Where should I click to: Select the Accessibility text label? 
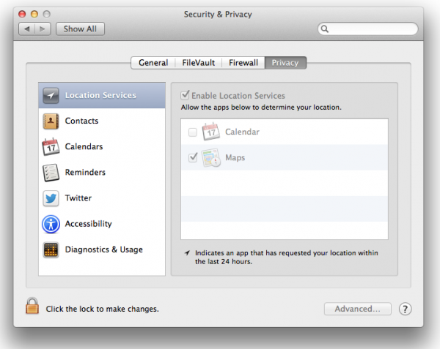point(89,224)
